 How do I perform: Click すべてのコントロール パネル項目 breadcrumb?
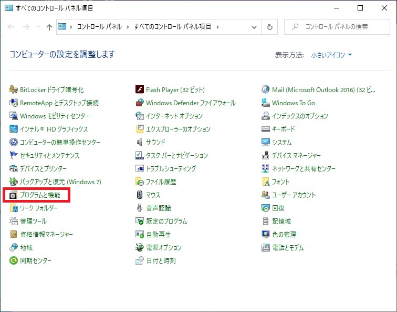tap(172, 27)
